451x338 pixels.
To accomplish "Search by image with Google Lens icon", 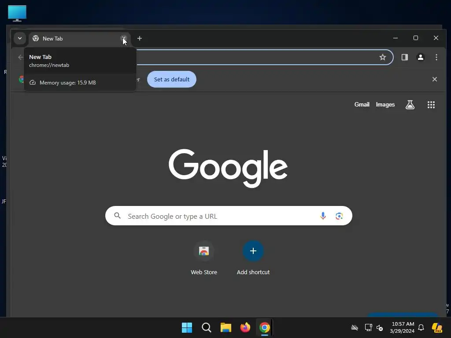I will click(x=339, y=216).
